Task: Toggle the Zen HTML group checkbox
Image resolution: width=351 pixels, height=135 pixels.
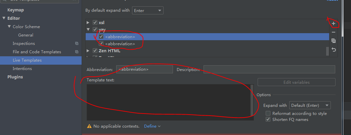Action: coord(95,51)
